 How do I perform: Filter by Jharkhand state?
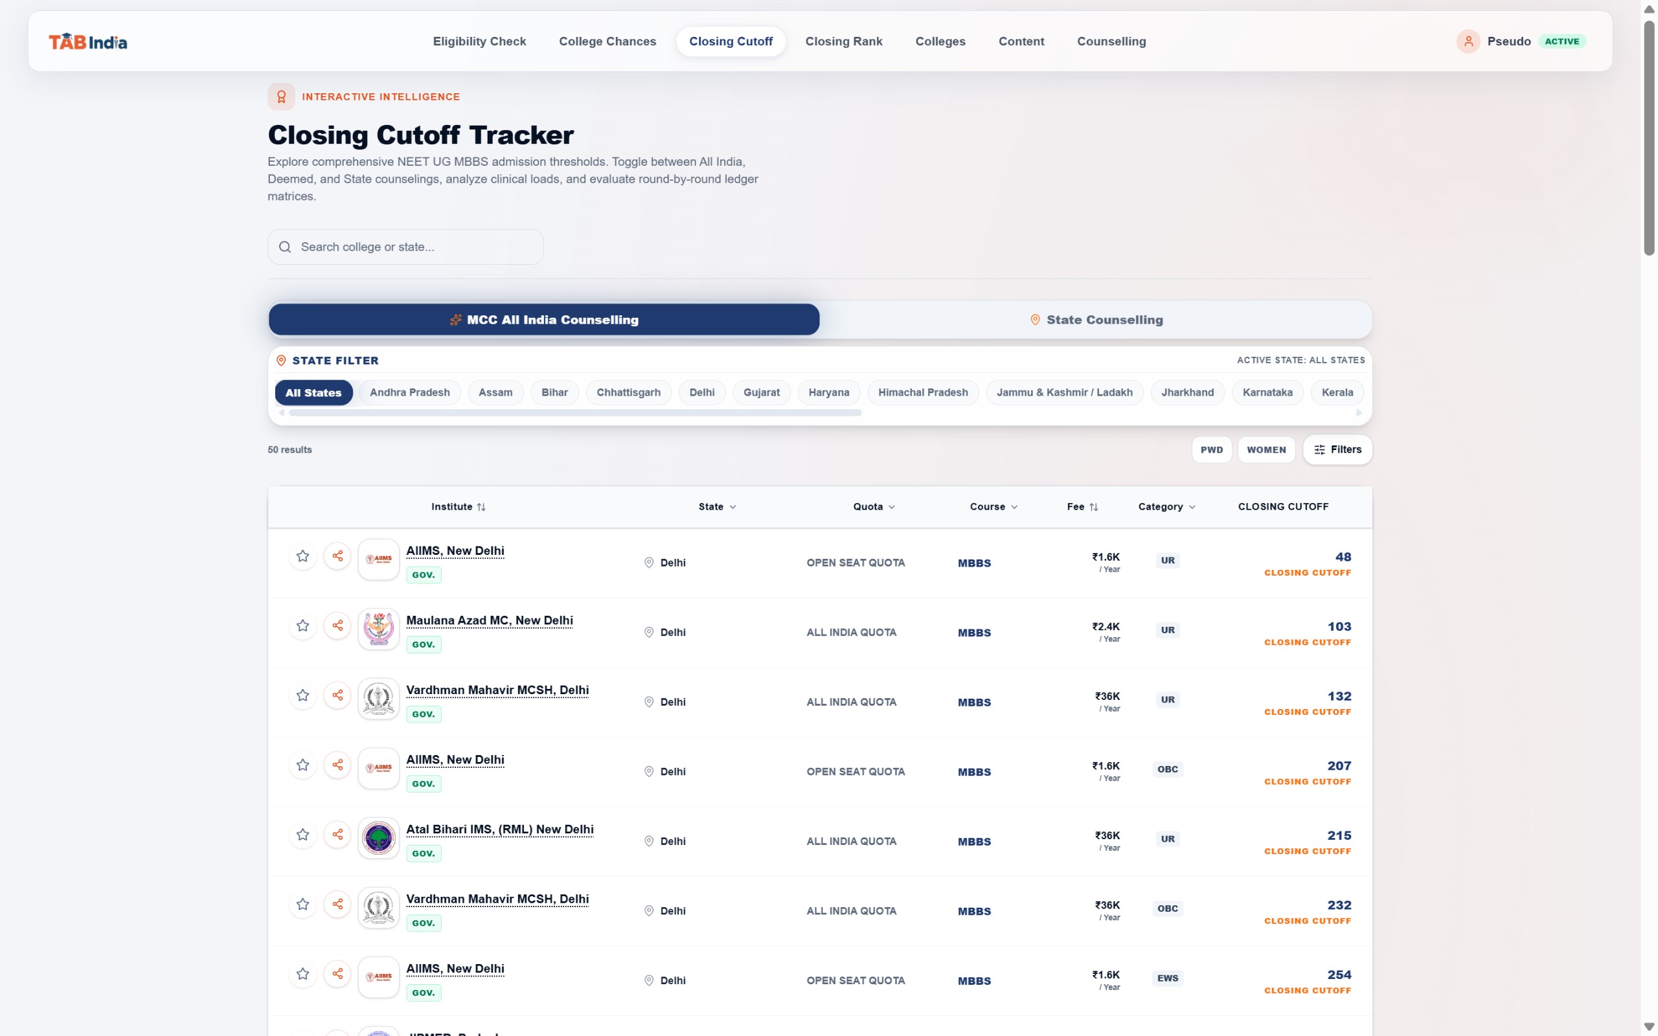coord(1187,392)
